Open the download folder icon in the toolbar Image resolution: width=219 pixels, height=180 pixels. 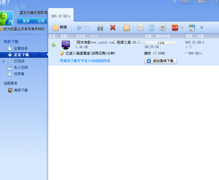pyautogui.click(x=127, y=27)
